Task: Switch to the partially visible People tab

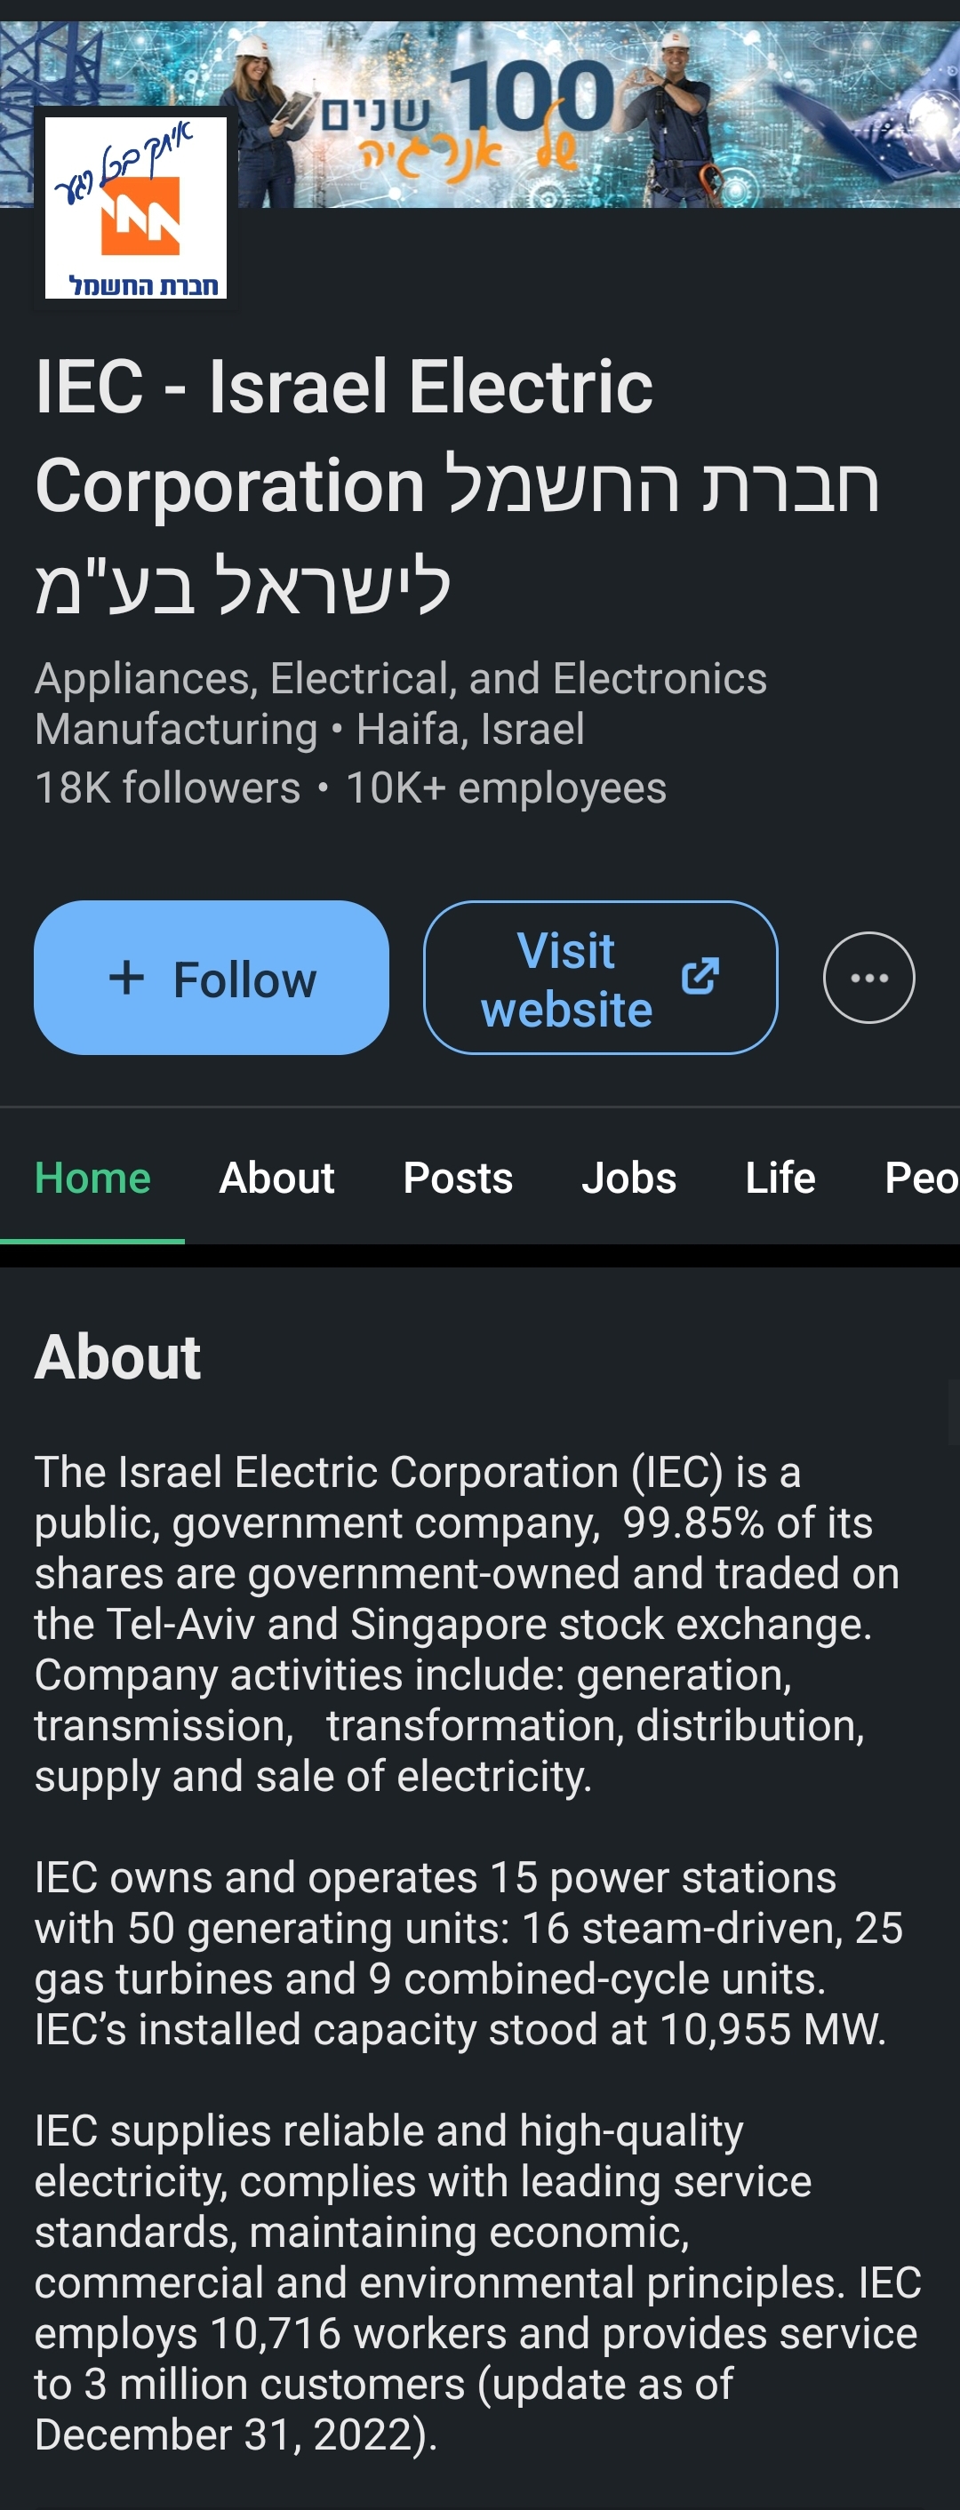Action: click(x=920, y=1178)
